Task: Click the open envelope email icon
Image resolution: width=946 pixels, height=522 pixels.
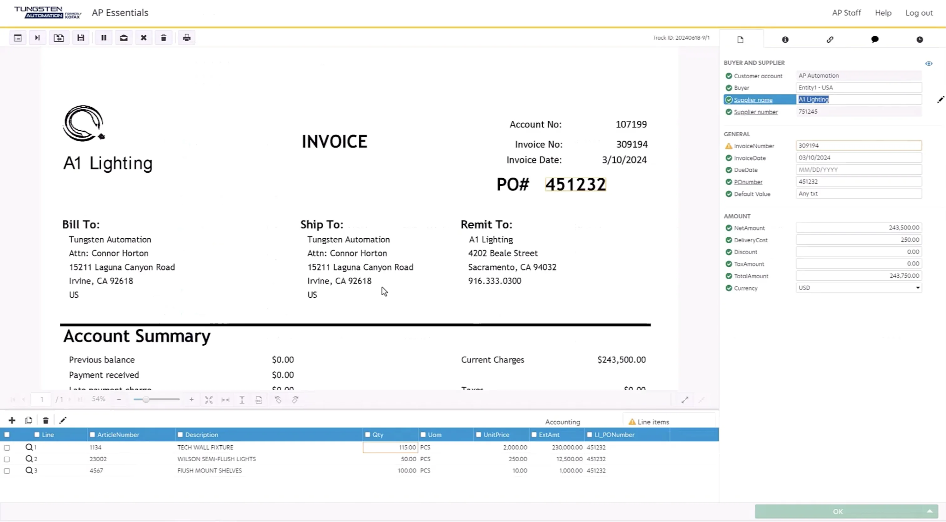Action: [124, 38]
